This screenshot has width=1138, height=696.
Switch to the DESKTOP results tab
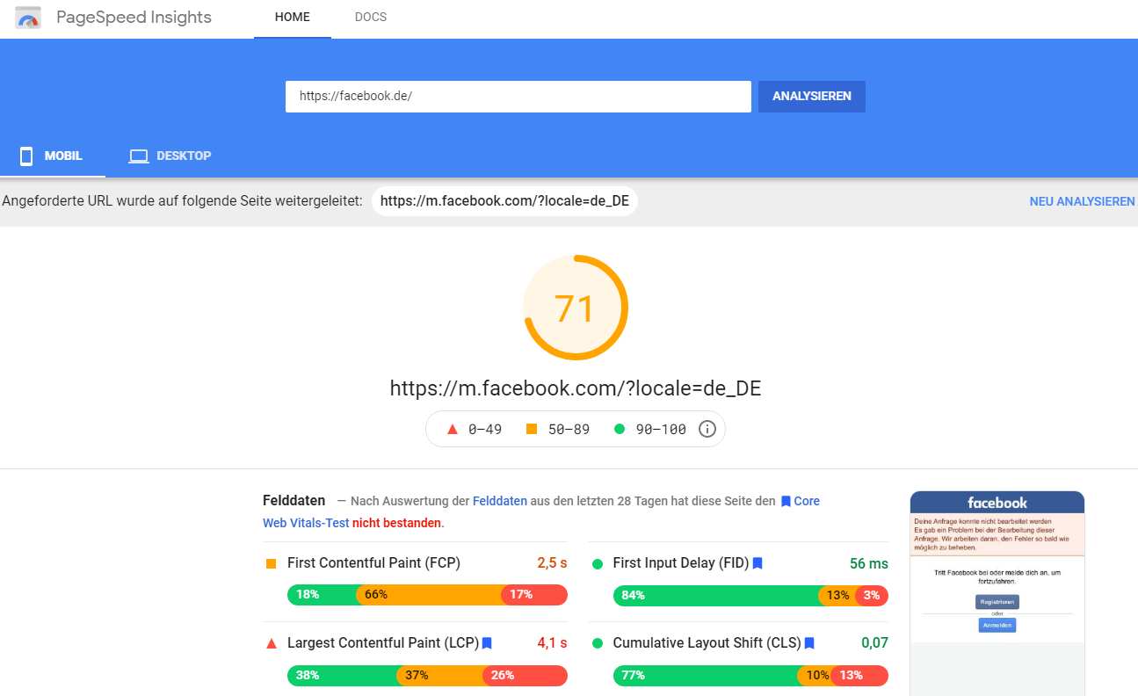(170, 156)
